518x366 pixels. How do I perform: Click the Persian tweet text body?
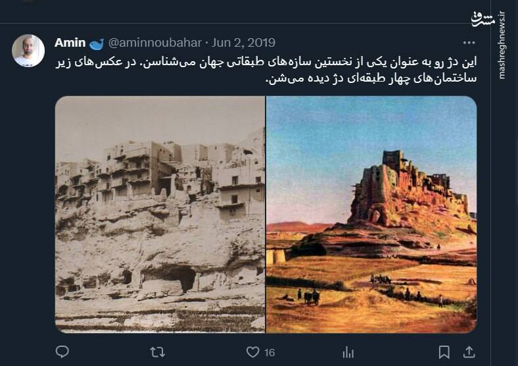tap(266, 70)
